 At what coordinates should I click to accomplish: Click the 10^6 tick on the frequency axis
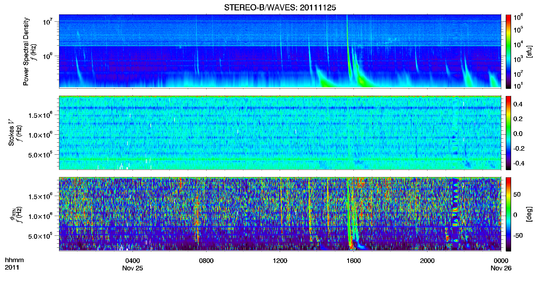(x=48, y=56)
